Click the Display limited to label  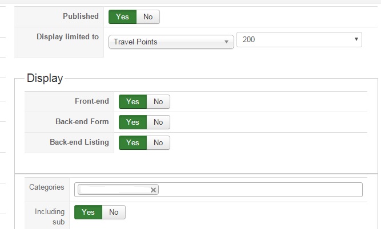coord(68,36)
